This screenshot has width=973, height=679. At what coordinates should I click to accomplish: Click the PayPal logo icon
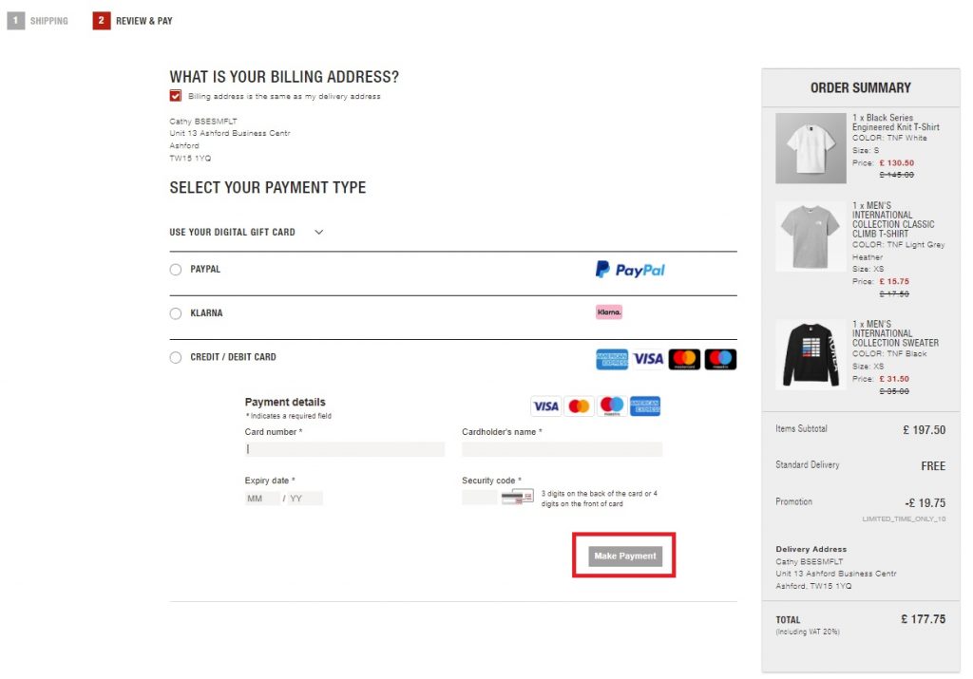click(x=630, y=270)
